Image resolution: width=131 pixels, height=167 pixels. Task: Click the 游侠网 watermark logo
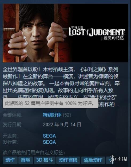point(118,160)
